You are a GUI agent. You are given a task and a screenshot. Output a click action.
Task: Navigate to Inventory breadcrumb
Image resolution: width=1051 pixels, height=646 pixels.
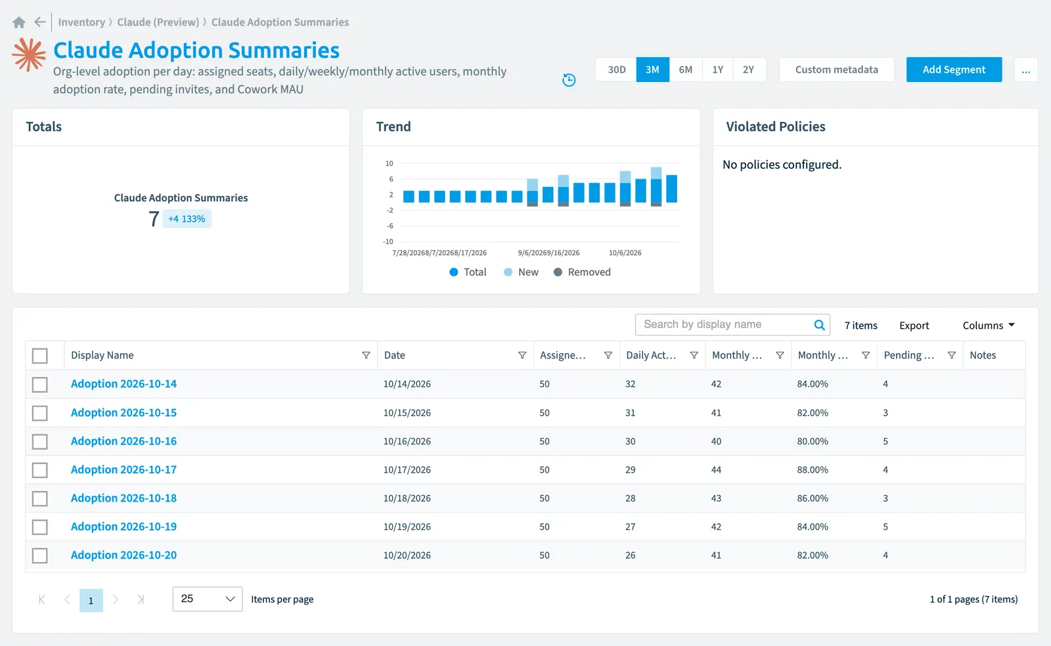tap(81, 22)
